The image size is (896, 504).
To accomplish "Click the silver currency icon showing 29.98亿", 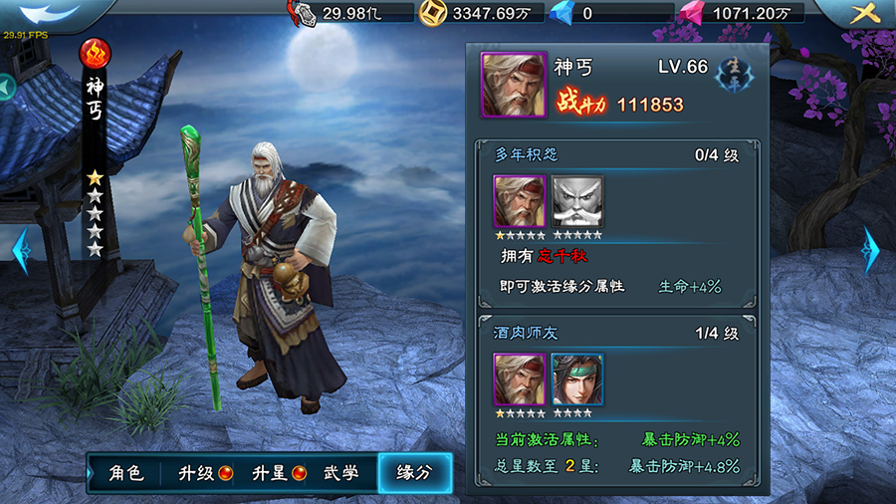I will (x=304, y=14).
